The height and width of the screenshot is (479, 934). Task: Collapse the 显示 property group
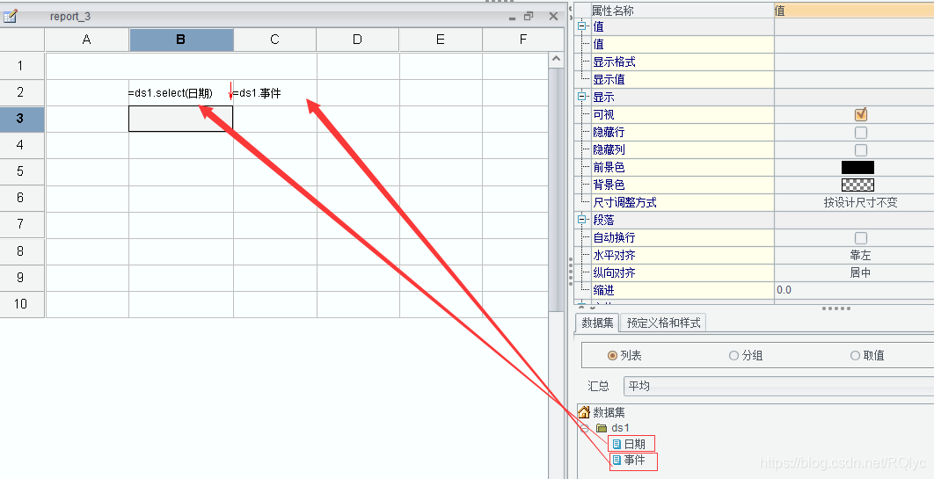tap(582, 97)
